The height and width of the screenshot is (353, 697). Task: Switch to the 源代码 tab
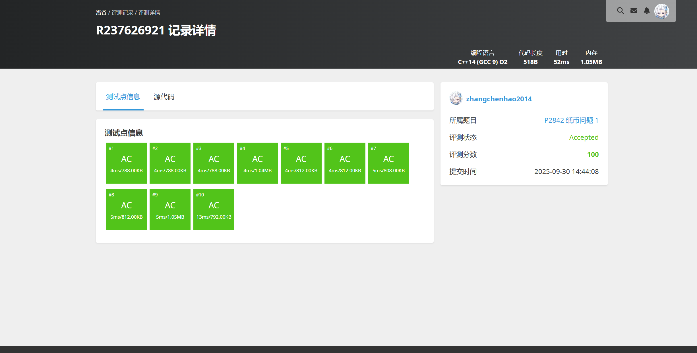(164, 97)
